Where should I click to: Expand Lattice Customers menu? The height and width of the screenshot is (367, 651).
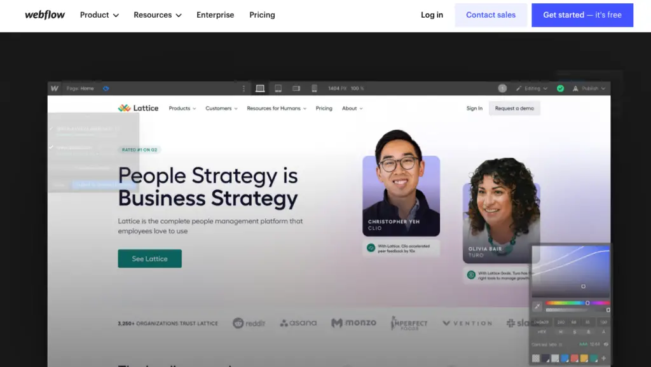[x=221, y=108]
